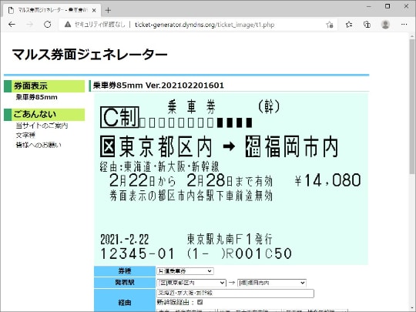Open a new browser tab
Viewport: 416px width, 312px height.
click(x=108, y=10)
